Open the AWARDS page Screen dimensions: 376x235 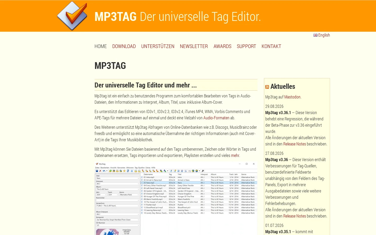click(222, 46)
